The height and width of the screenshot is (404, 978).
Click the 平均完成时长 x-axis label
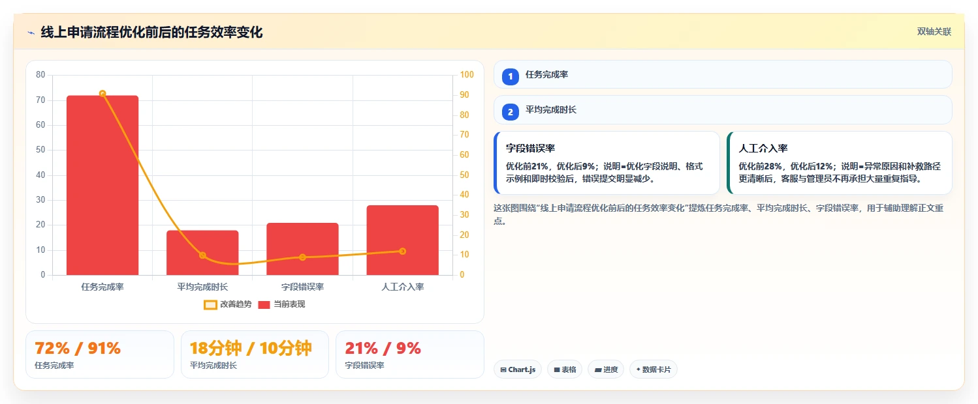tap(202, 287)
